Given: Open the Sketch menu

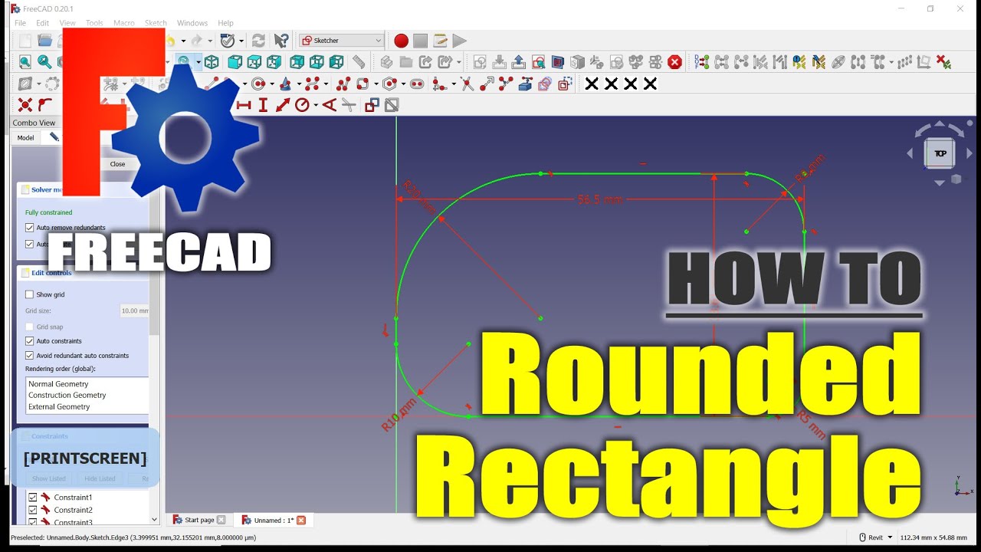Looking at the screenshot, I should pos(156,23).
